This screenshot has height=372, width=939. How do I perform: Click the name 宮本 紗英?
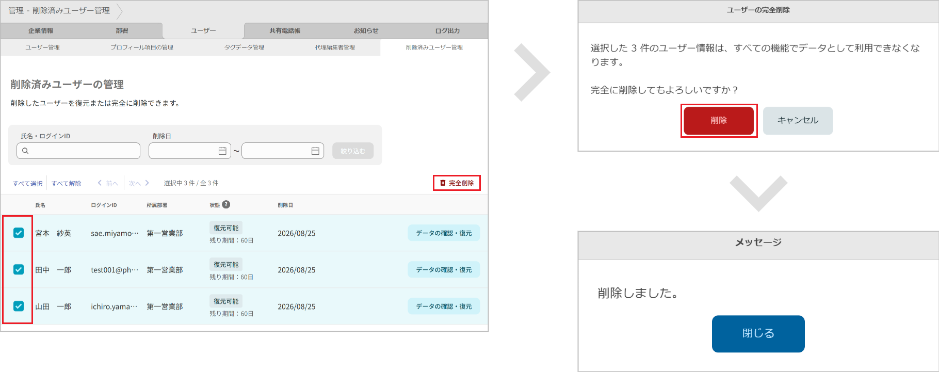click(53, 233)
